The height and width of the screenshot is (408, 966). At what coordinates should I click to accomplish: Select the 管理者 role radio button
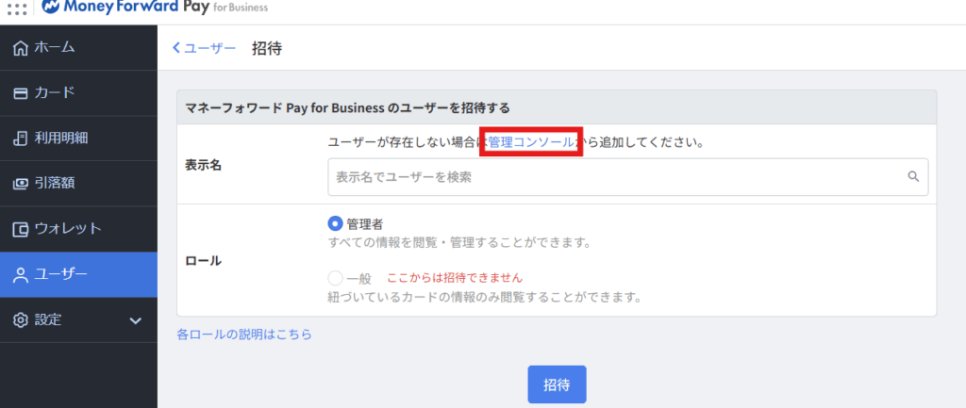pos(335,223)
